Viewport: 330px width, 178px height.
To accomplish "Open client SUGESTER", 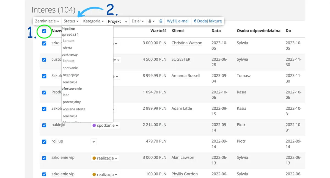I will 181,59.
